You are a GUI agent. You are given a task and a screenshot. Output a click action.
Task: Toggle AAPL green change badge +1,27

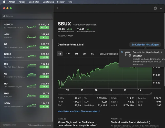[x=44, y=37]
